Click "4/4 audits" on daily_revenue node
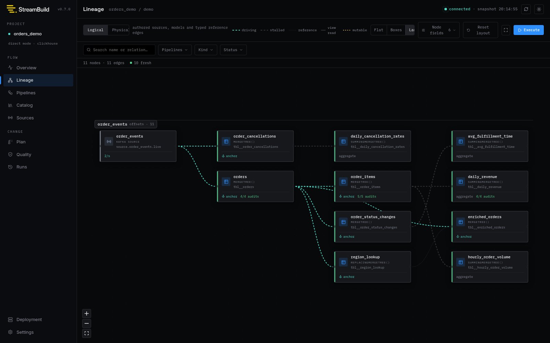 click(485, 197)
